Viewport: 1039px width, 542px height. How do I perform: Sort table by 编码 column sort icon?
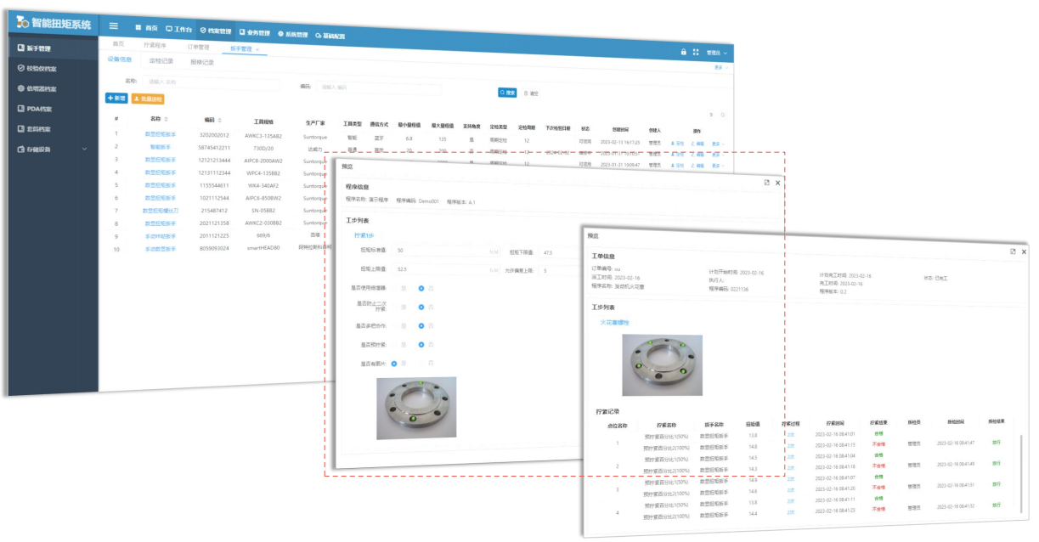point(219,121)
